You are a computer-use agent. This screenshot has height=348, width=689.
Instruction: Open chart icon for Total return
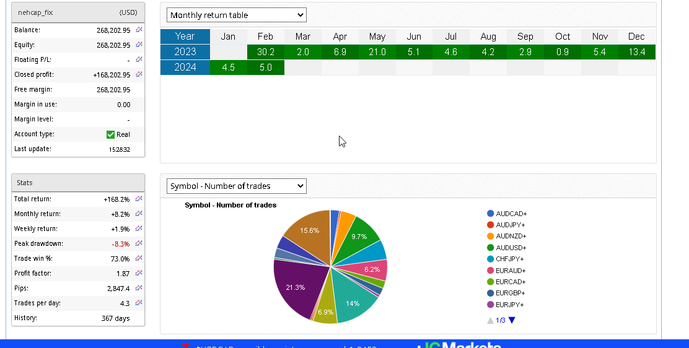(139, 199)
